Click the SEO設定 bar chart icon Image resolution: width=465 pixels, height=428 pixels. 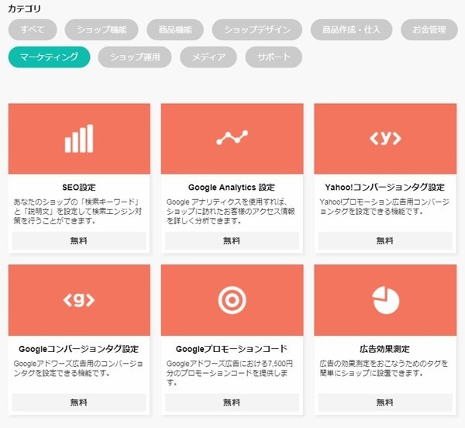tap(79, 139)
